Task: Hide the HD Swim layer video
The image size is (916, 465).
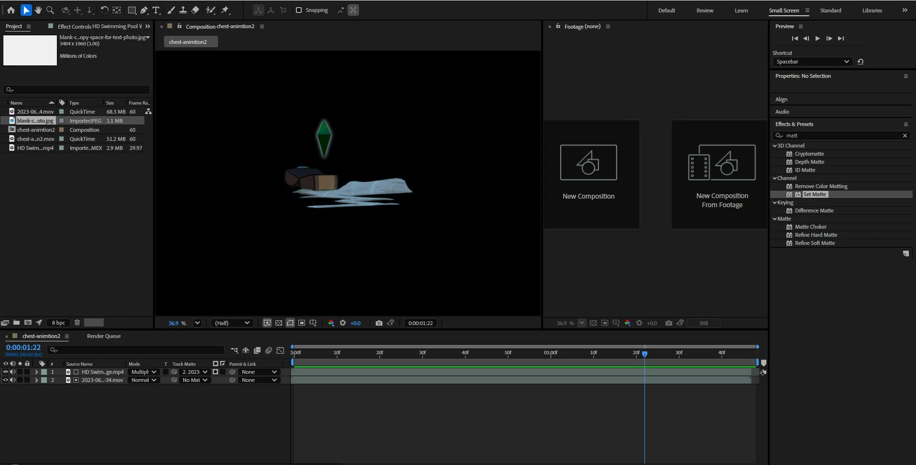Action: point(6,372)
